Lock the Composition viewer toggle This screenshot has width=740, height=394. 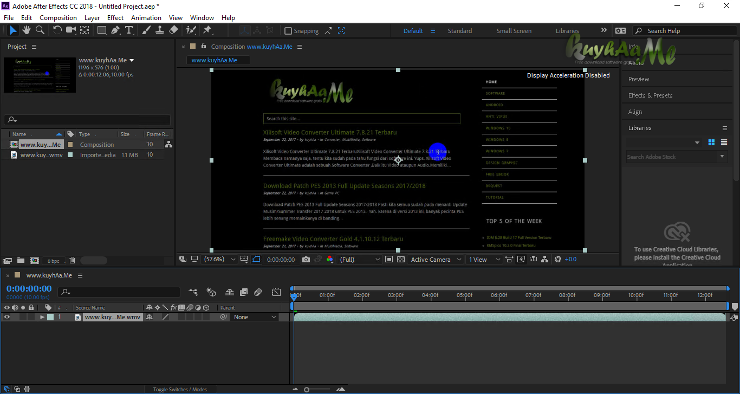point(204,47)
